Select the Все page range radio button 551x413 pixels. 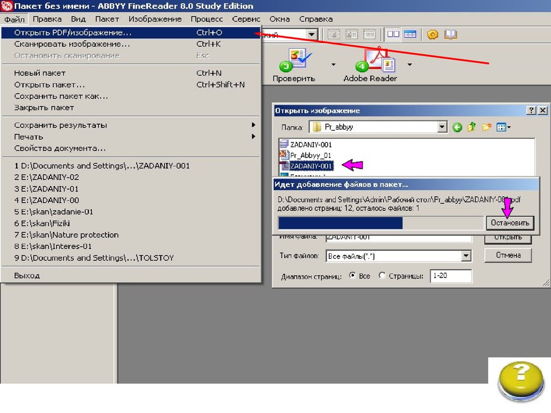(352, 276)
